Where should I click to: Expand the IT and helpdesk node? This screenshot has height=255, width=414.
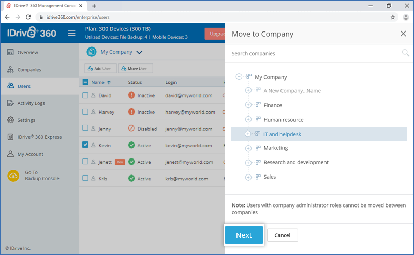[248, 134]
